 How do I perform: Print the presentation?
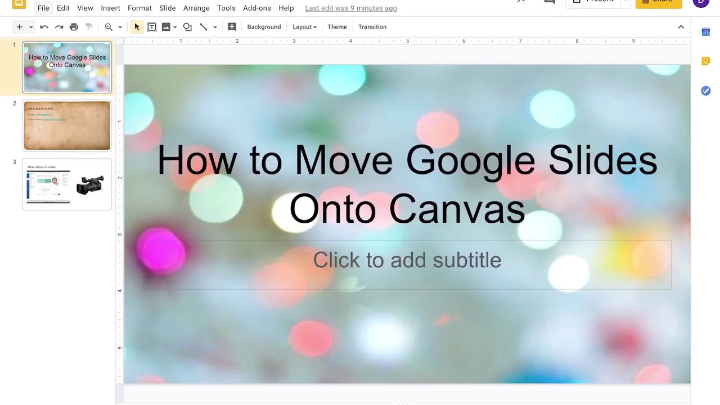tap(74, 27)
